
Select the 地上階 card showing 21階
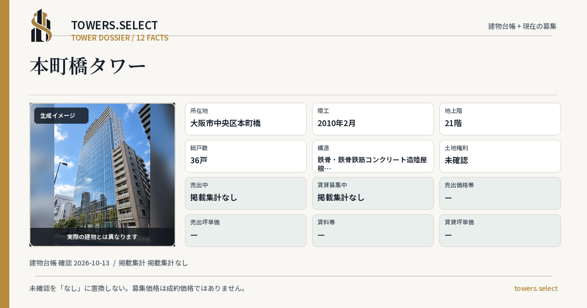(x=500, y=119)
